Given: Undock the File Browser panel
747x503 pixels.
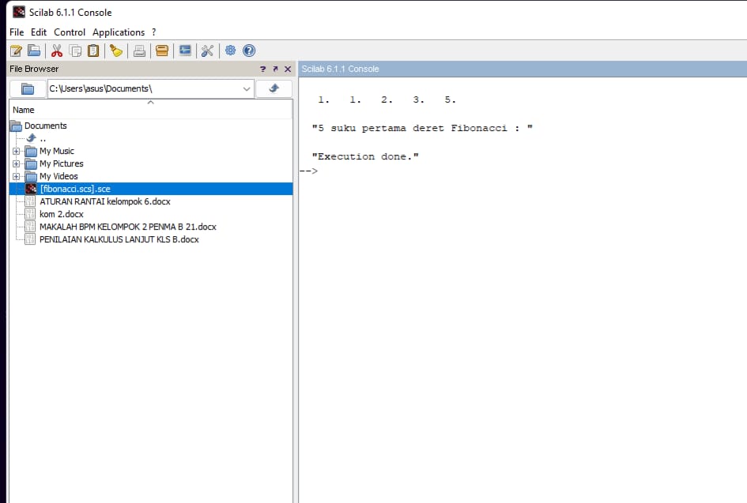Looking at the screenshot, I should coord(275,69).
